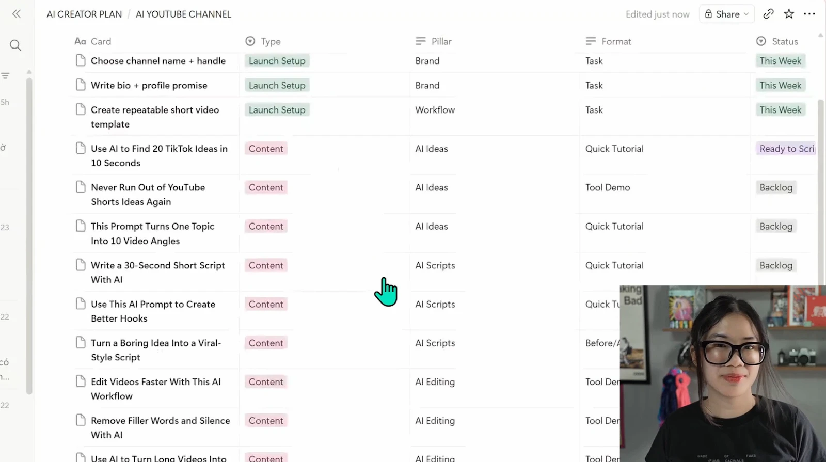Image resolution: width=826 pixels, height=462 pixels.
Task: Click sidebar outline lines icon
Action: point(5,76)
